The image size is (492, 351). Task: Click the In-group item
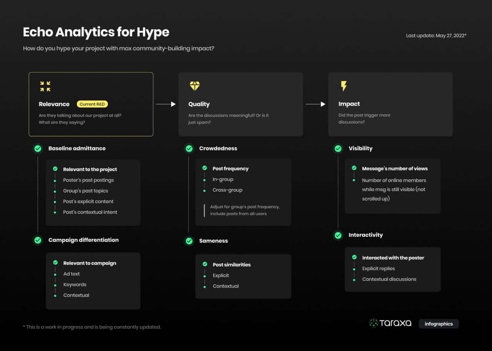(223, 179)
